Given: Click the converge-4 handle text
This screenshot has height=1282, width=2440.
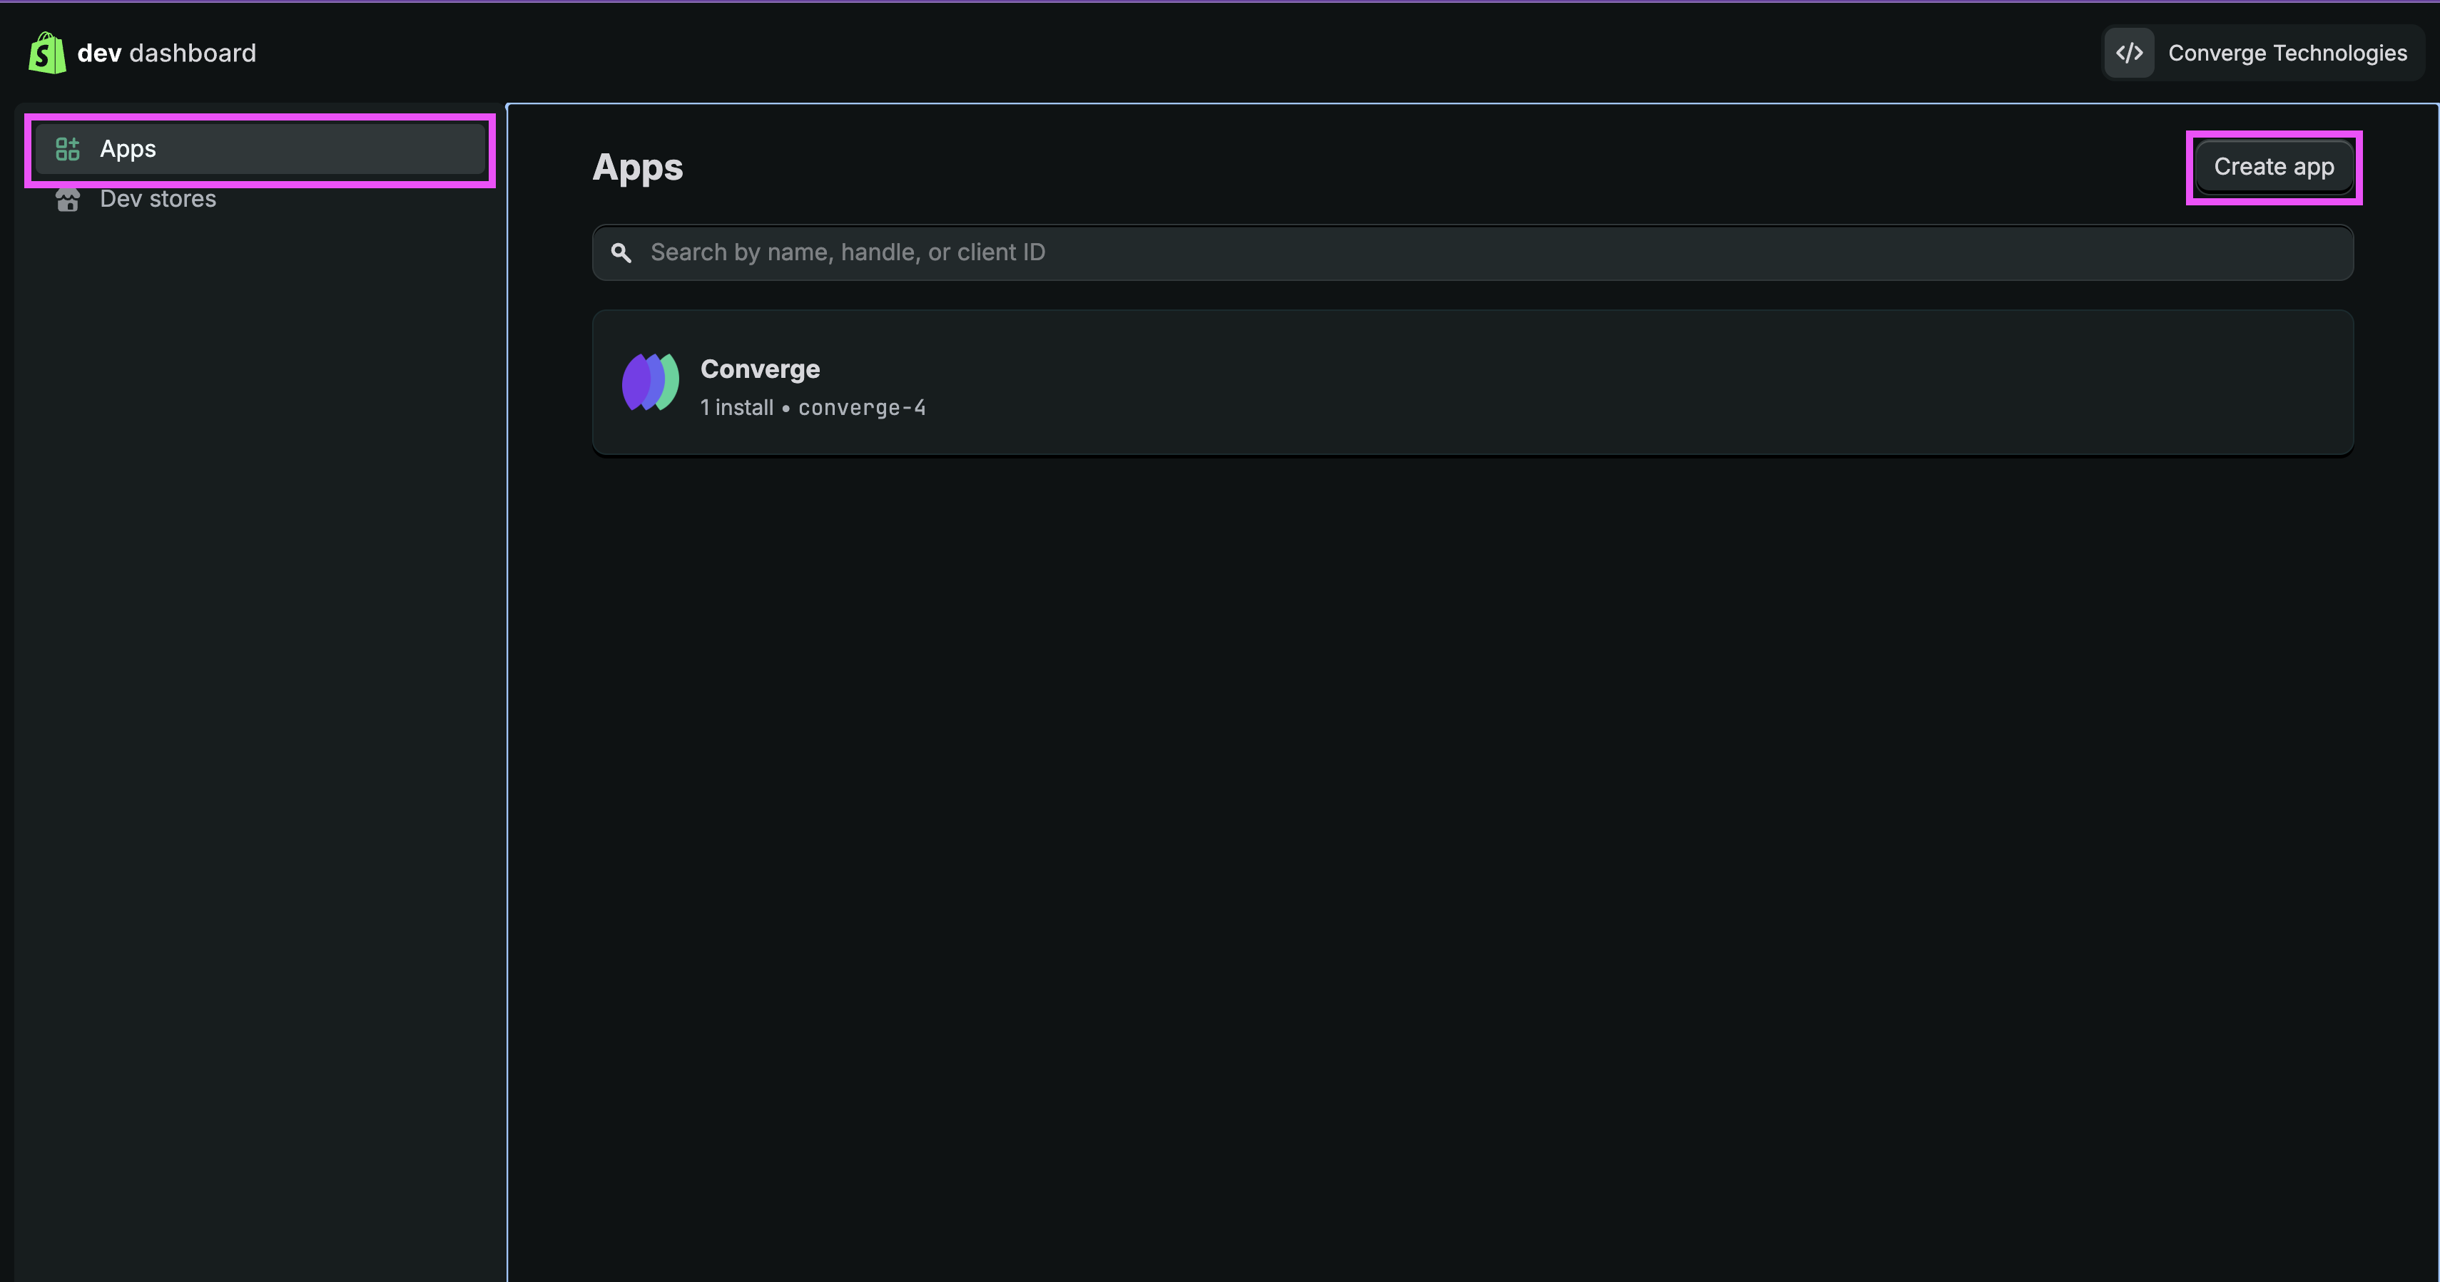Looking at the screenshot, I should tap(861, 407).
